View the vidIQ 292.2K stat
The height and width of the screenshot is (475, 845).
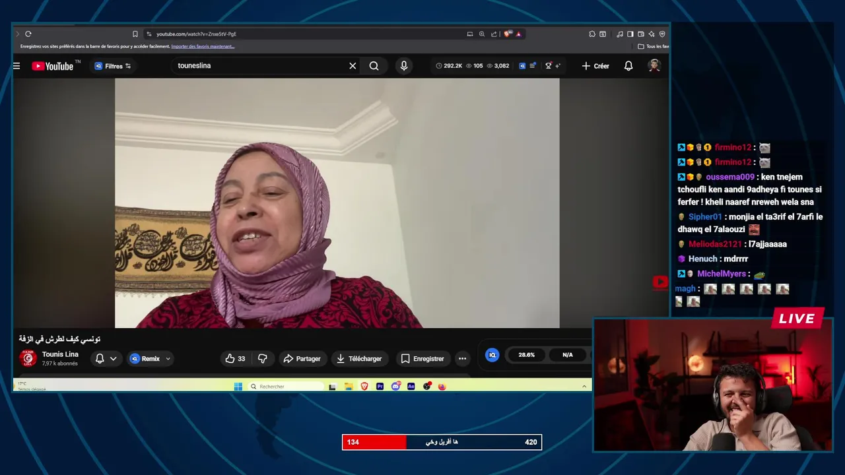449,66
